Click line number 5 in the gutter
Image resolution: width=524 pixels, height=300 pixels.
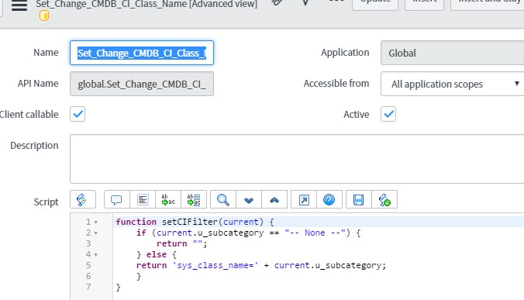88,265
